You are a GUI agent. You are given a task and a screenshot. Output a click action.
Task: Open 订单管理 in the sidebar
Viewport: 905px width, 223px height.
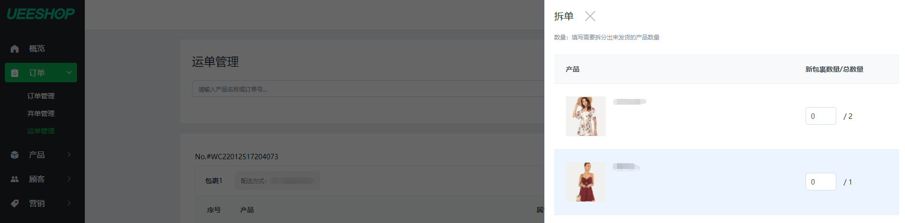point(41,96)
